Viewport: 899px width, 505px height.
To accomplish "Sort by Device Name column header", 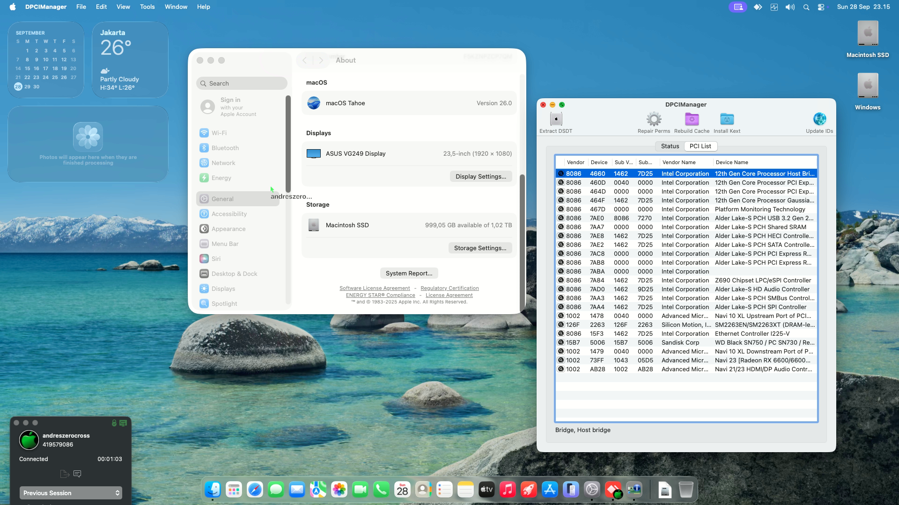I will 765,162.
